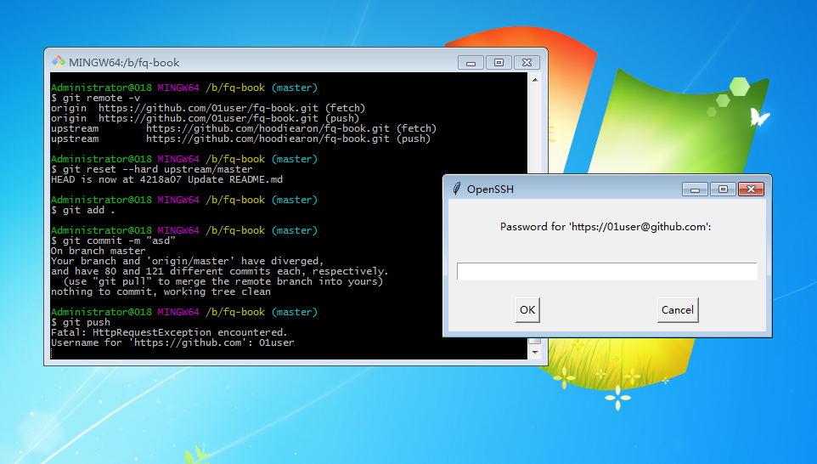This screenshot has height=464, width=817.
Task: Click the '80 and 121 different commits' line
Action: tap(219, 271)
